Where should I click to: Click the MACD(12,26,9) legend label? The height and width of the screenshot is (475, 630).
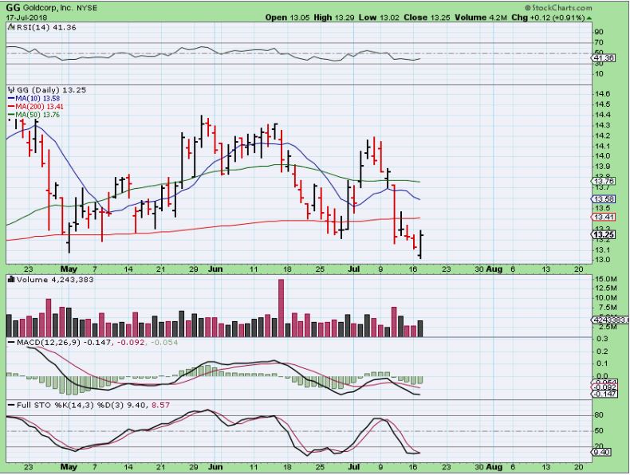49,343
